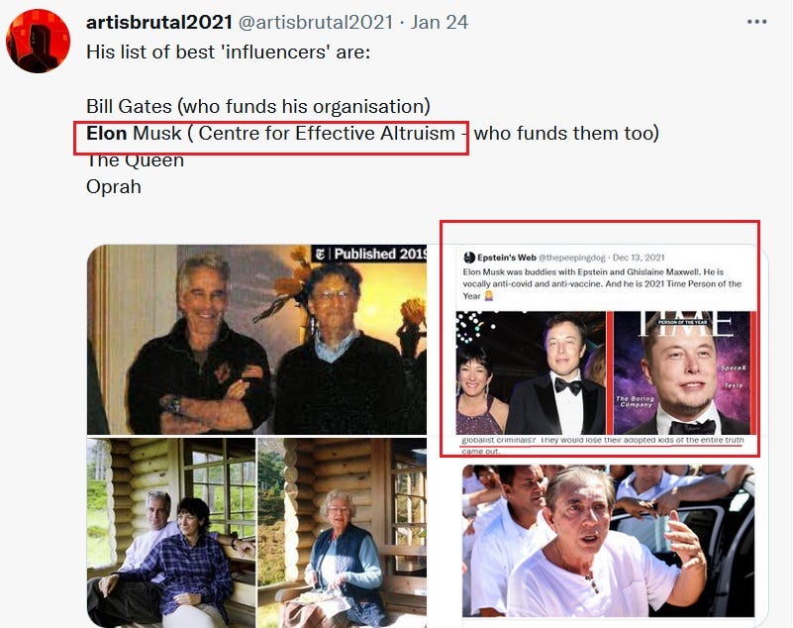This screenshot has height=628, width=793.
Task: Click the underlined 'globalist criminals' text
Action: tap(496, 440)
